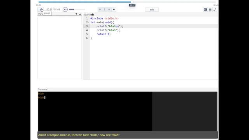249x140 pixels.
Task: Click the edit button
Action: [152, 9]
